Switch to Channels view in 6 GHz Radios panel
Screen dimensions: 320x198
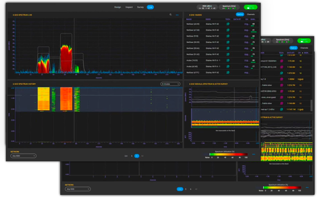251,14
